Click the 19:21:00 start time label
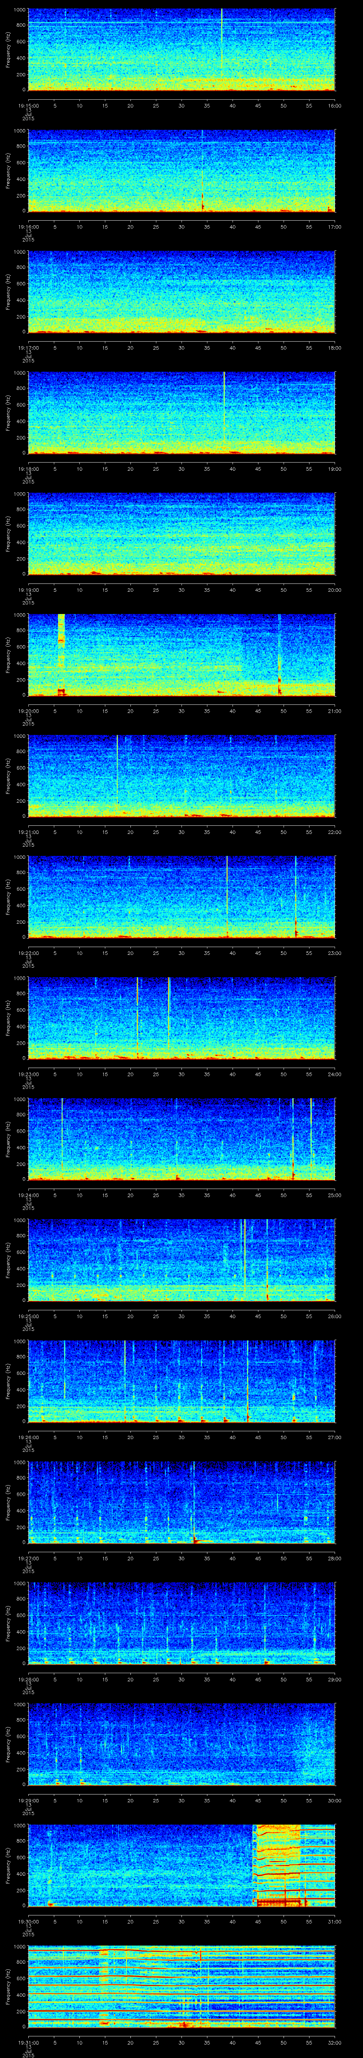This screenshot has height=2058, width=363. pos(29,832)
